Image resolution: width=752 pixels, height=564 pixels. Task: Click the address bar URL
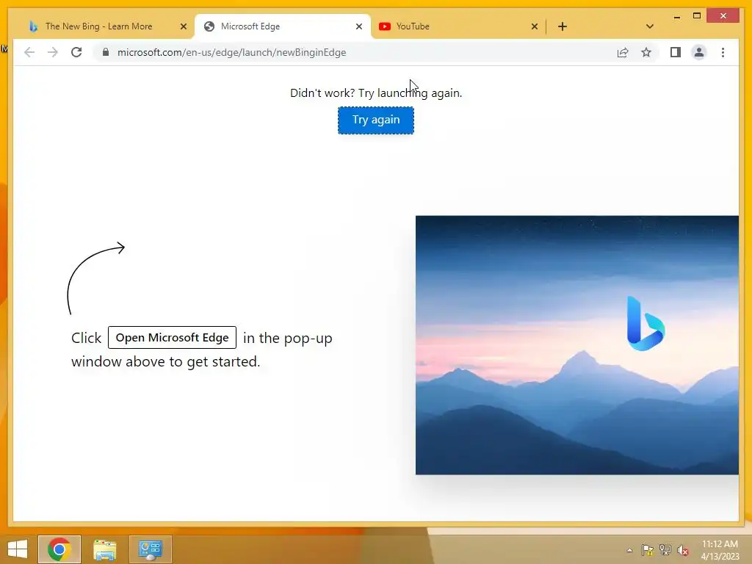pyautogui.click(x=231, y=52)
